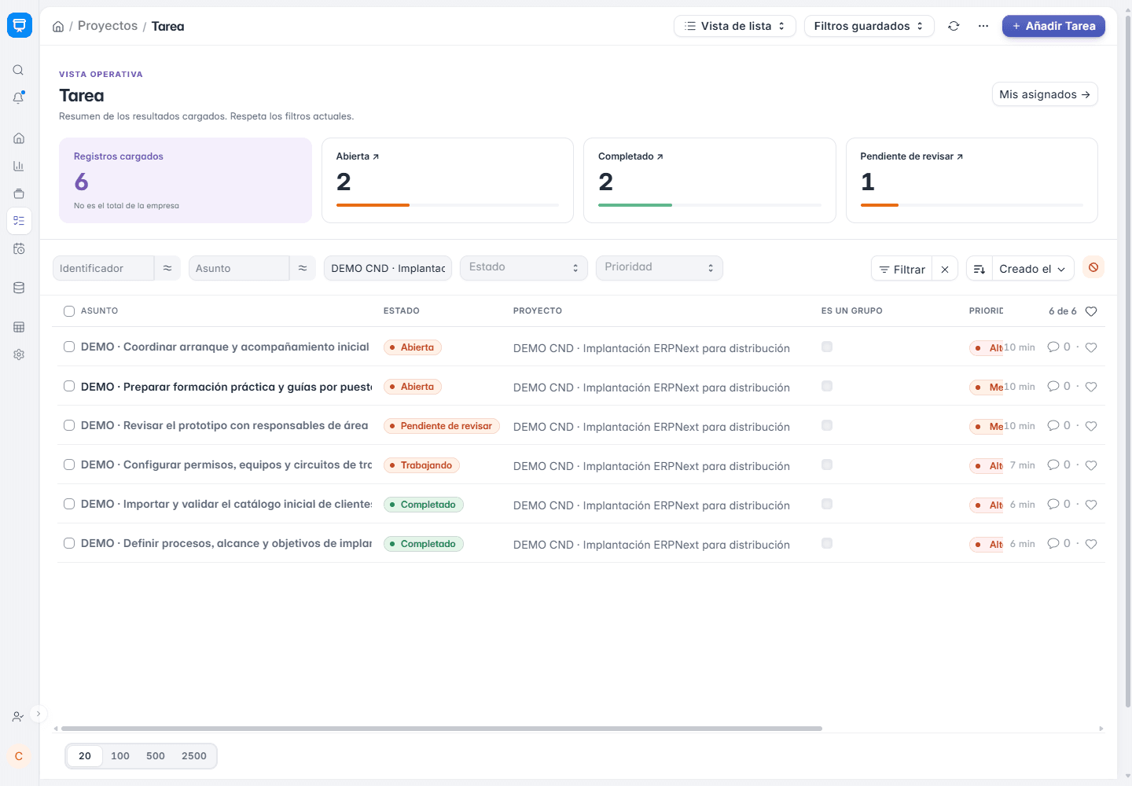Click the Filtrar button
The image size is (1132, 786).
click(902, 269)
